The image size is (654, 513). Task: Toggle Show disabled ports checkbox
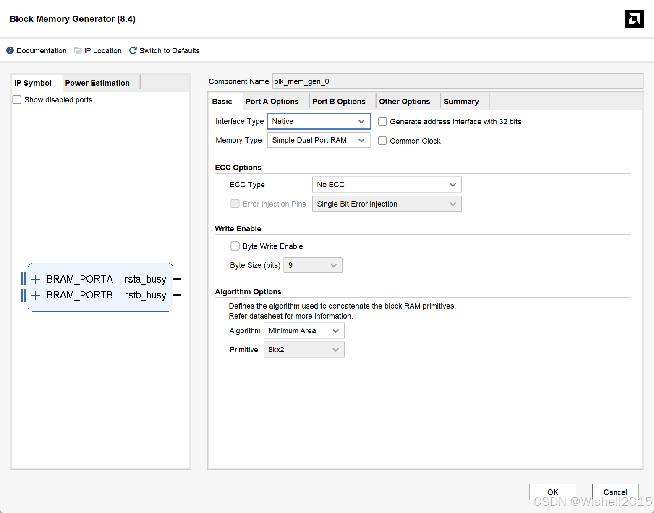pyautogui.click(x=17, y=99)
